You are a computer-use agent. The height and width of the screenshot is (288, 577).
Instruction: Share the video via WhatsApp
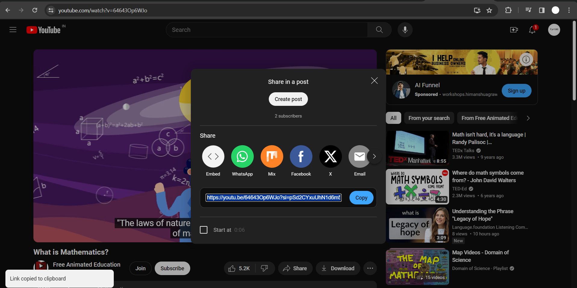[x=242, y=157]
